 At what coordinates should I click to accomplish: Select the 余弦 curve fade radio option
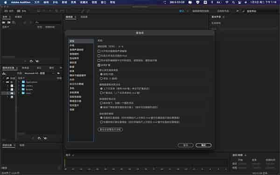101,78
